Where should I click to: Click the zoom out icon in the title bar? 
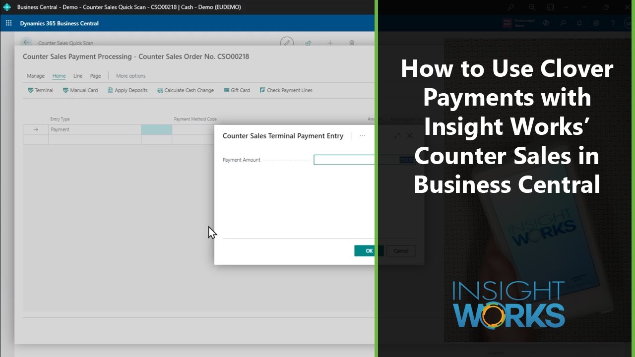point(532,7)
